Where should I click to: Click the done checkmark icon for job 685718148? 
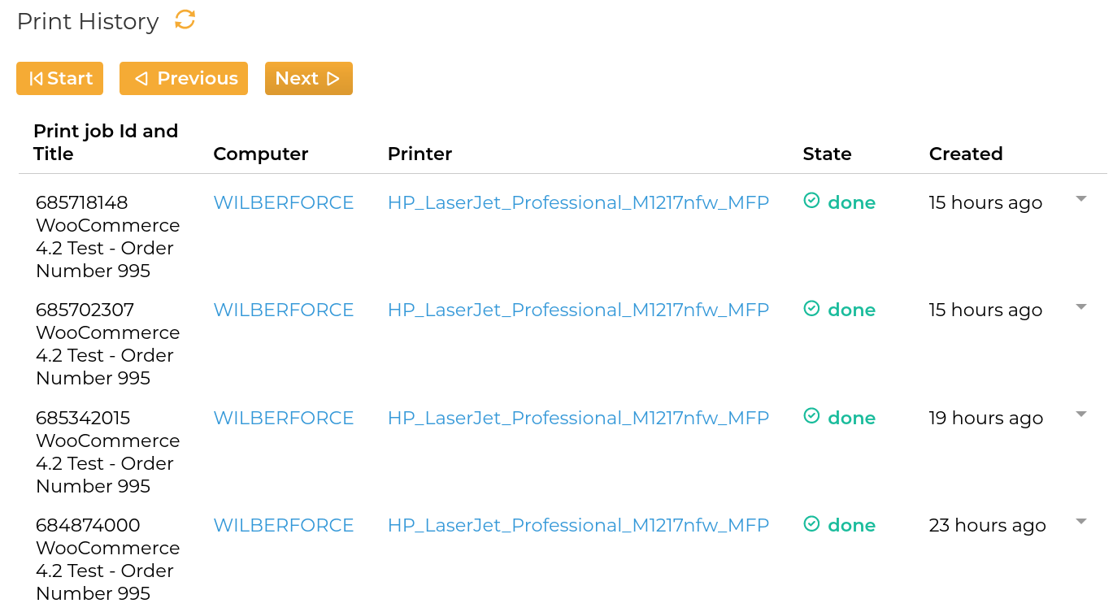811,201
